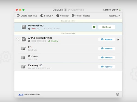Click the Clean up toolbar item

click(x=63, y=16)
